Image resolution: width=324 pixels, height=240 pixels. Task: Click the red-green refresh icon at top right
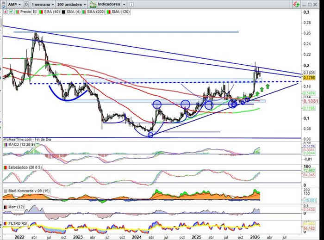point(295,4)
